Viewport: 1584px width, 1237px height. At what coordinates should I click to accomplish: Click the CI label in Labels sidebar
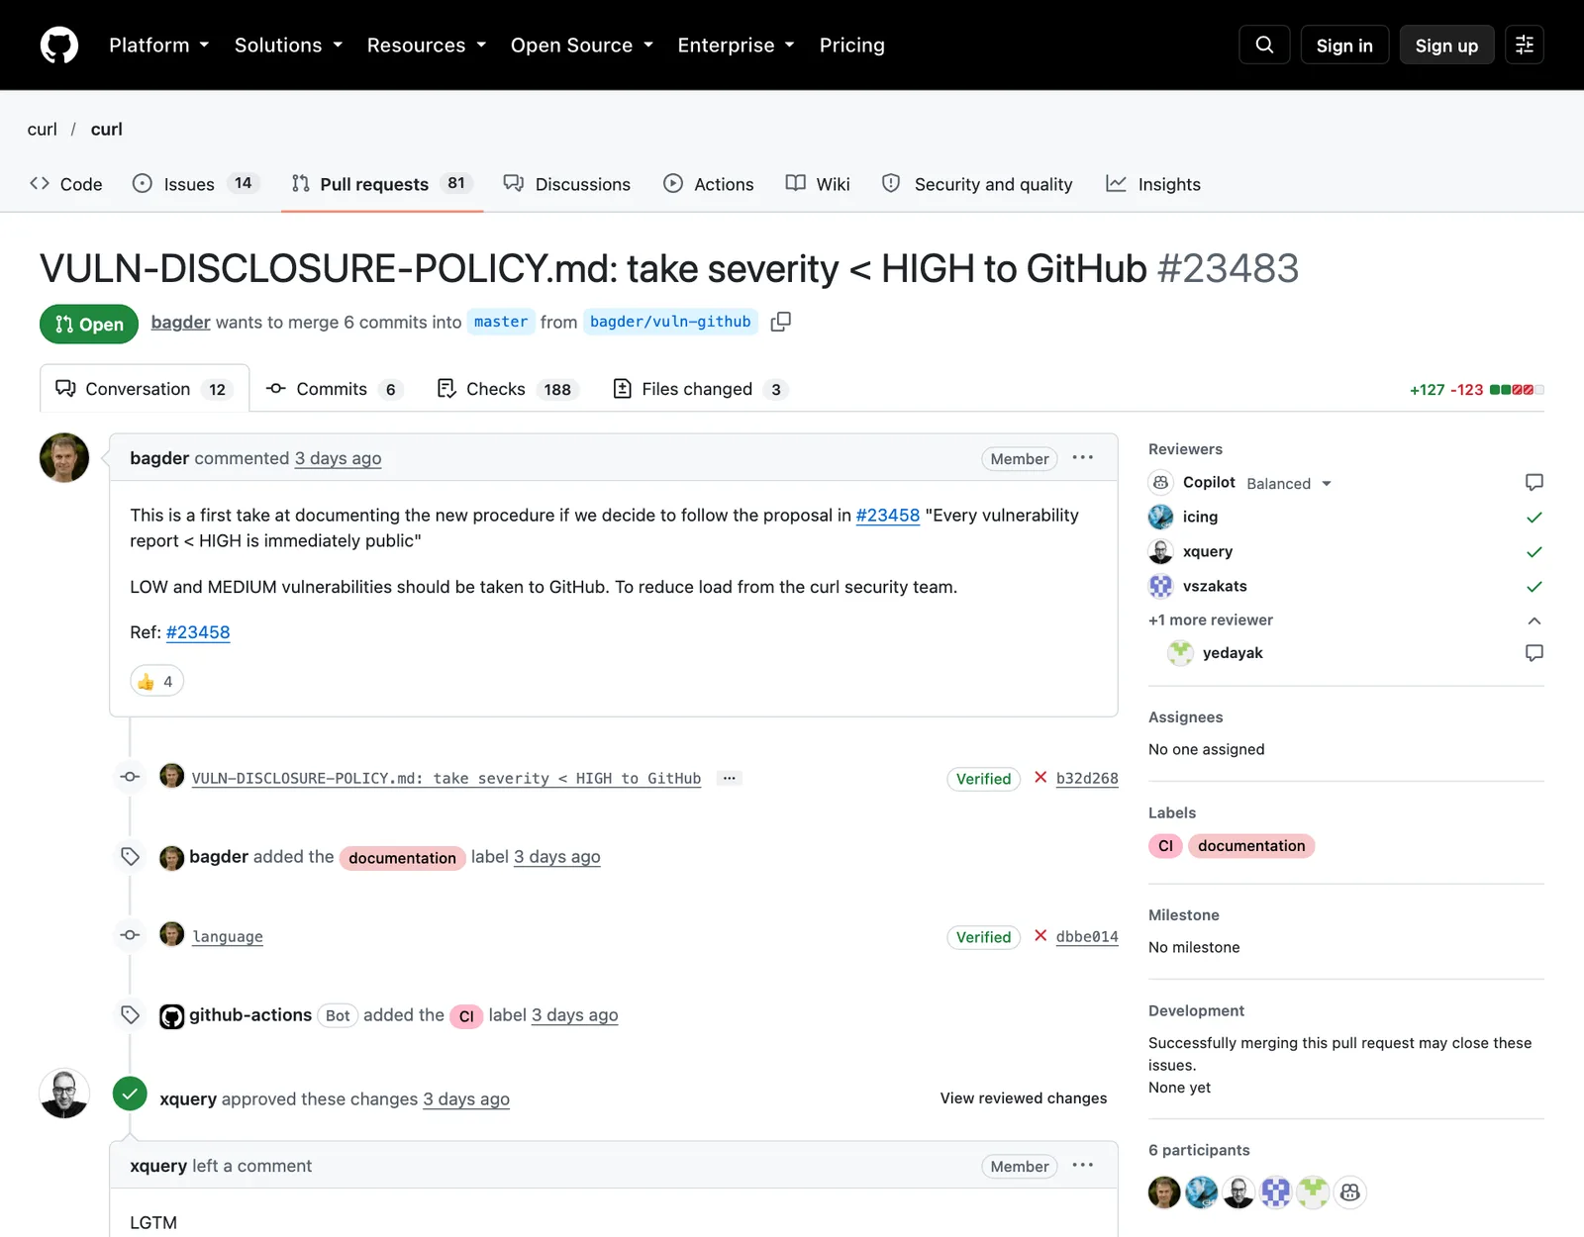[x=1165, y=846]
